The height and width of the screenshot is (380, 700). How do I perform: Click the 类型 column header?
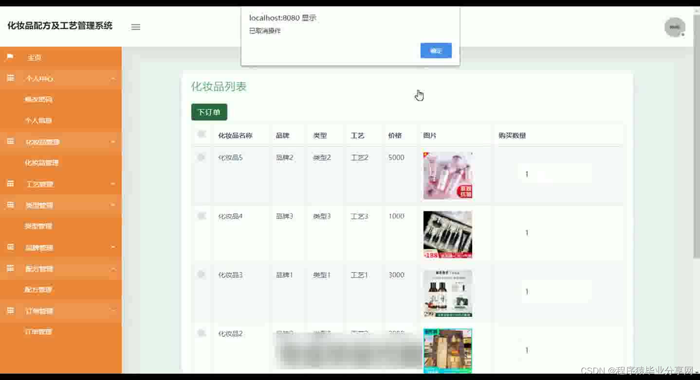(320, 136)
